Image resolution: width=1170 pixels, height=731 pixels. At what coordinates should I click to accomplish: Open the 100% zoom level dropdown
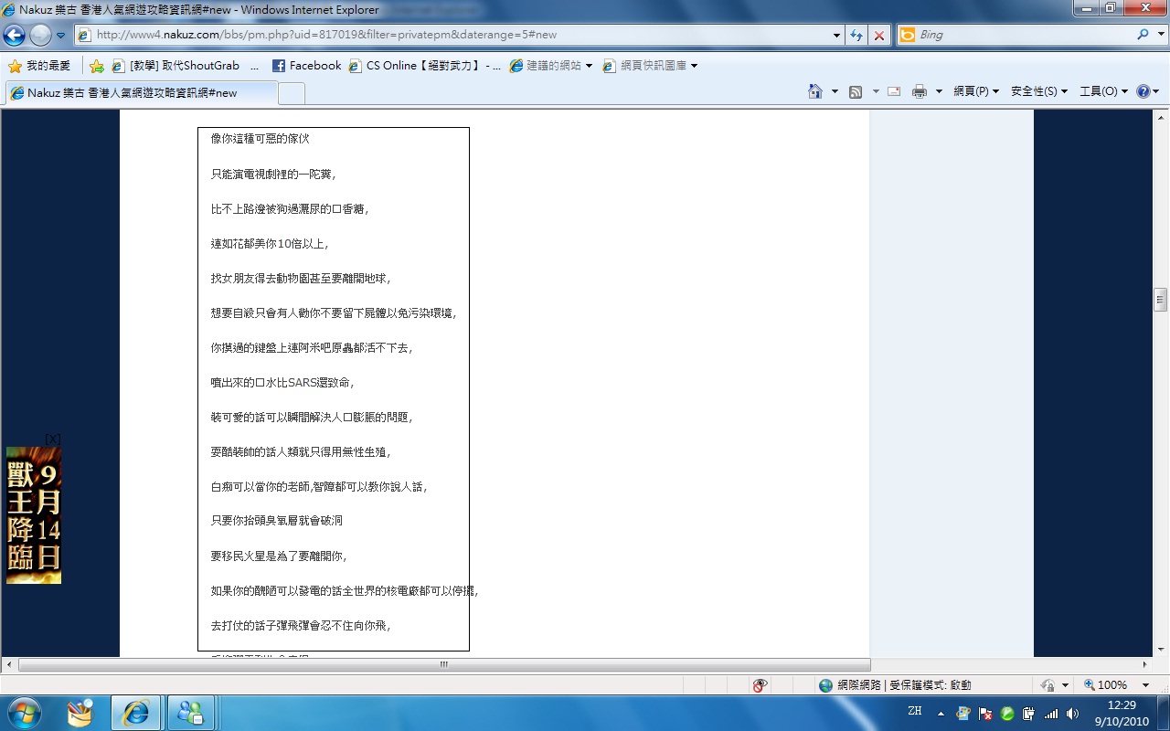(x=1145, y=685)
